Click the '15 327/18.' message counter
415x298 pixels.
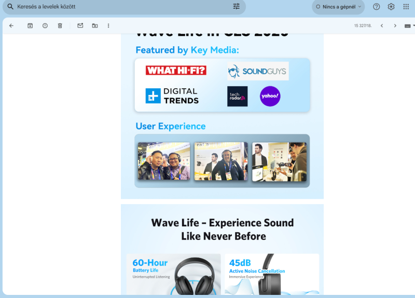(363, 25)
